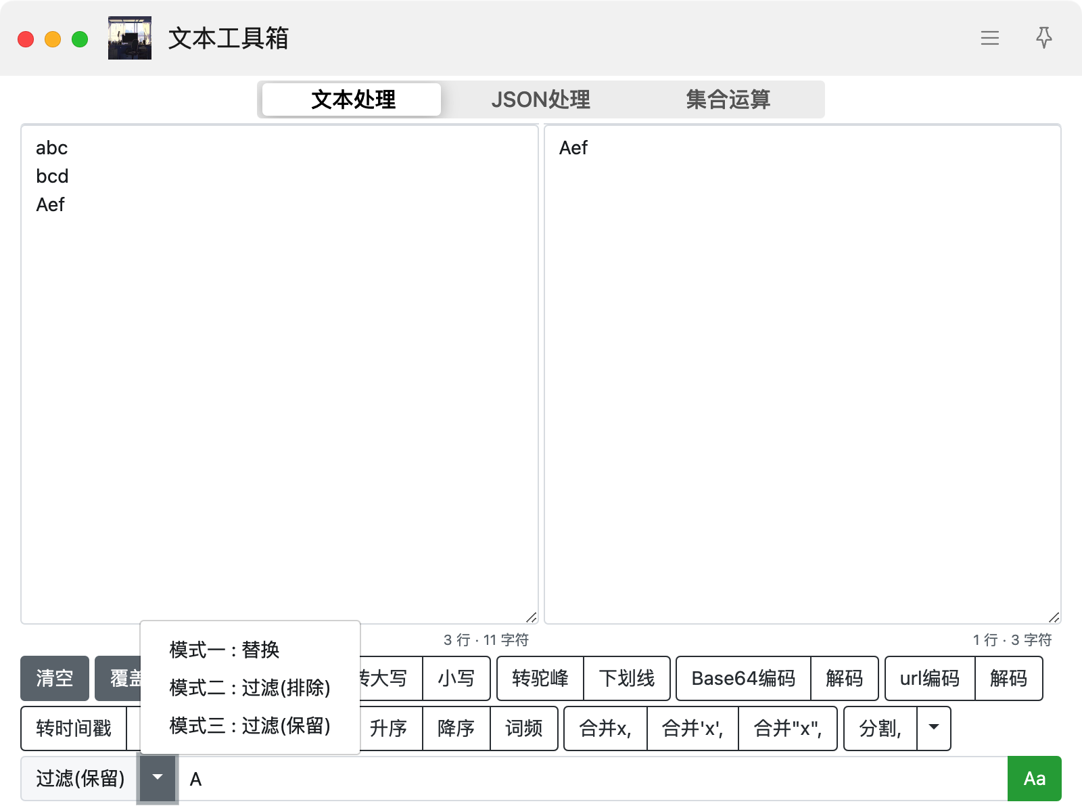Collapse the filter mode dropdown arrow
The height and width of the screenshot is (808, 1082).
point(158,778)
